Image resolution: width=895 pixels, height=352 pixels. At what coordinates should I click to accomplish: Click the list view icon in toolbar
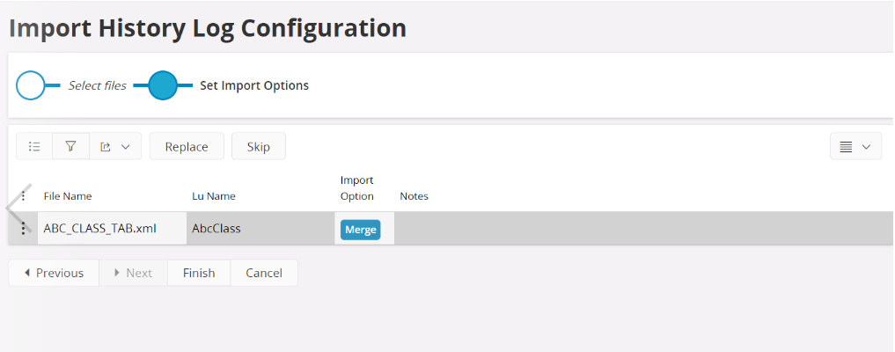click(x=34, y=147)
